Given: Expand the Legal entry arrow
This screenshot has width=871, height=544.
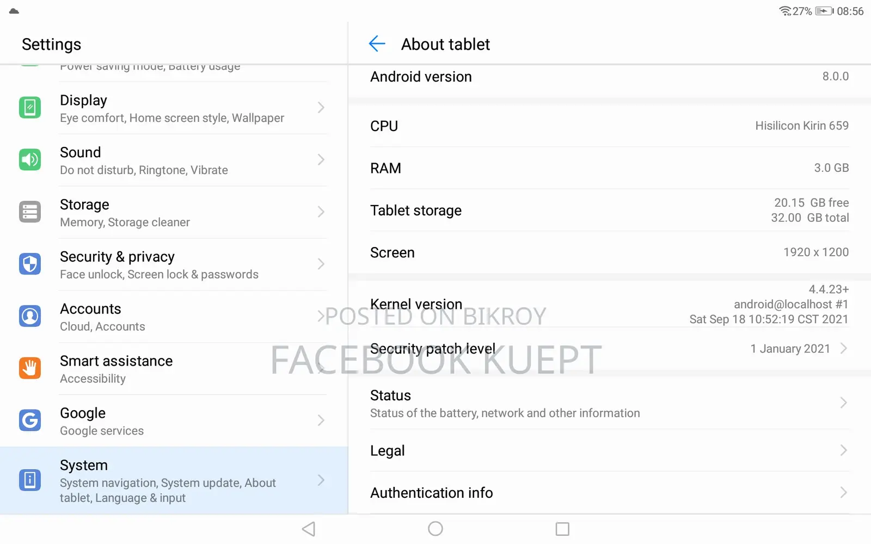Looking at the screenshot, I should pyautogui.click(x=844, y=450).
